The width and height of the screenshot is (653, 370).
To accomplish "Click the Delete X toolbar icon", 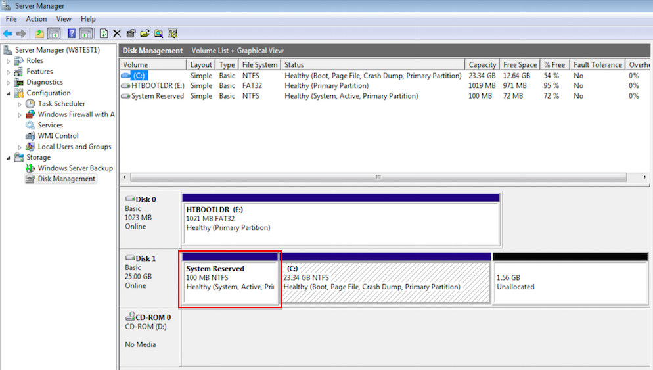I will [x=117, y=34].
